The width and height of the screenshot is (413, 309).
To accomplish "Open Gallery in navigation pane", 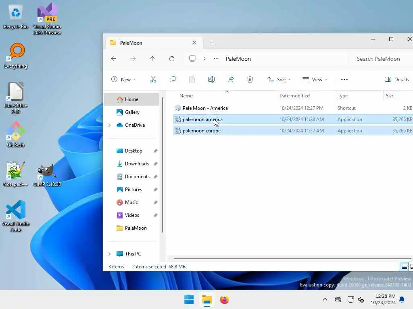I will click(131, 112).
